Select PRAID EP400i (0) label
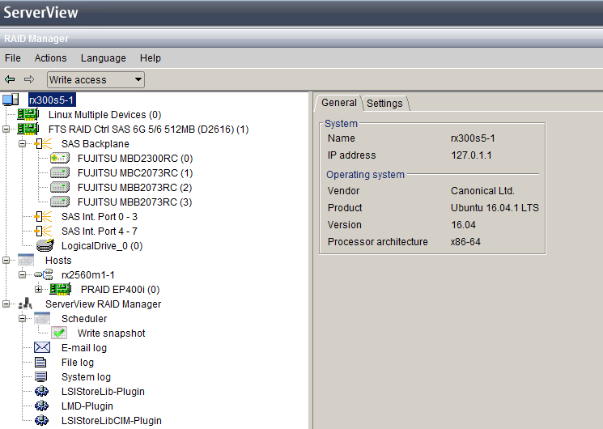This screenshot has width=603, height=429. click(x=120, y=290)
